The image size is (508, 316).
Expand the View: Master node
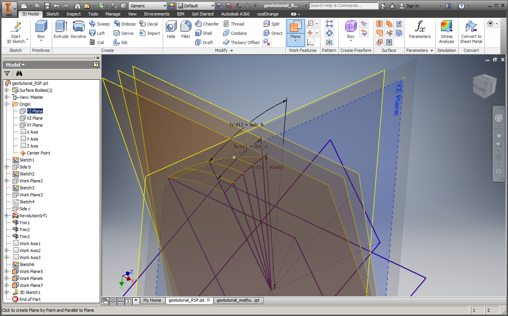coord(7,97)
